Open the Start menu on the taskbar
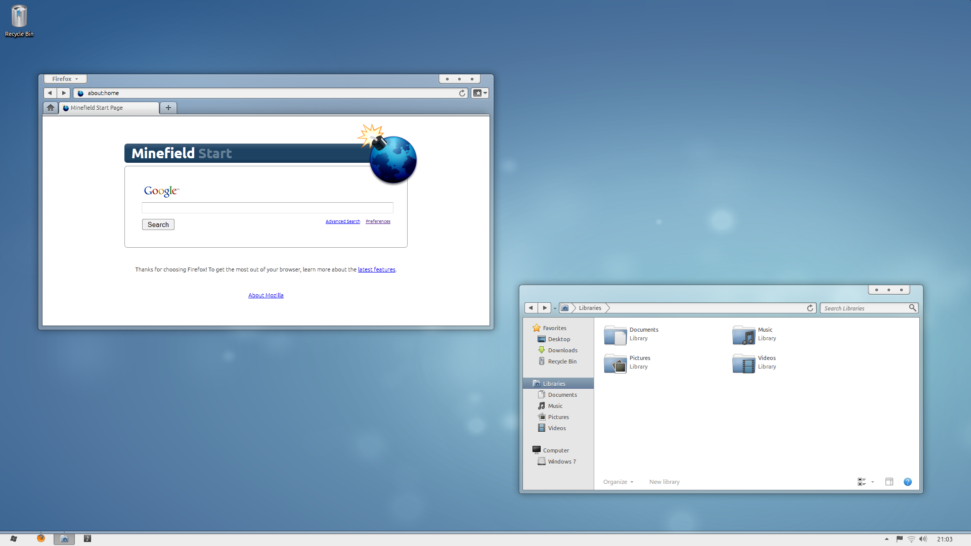971x546 pixels. coord(14,539)
